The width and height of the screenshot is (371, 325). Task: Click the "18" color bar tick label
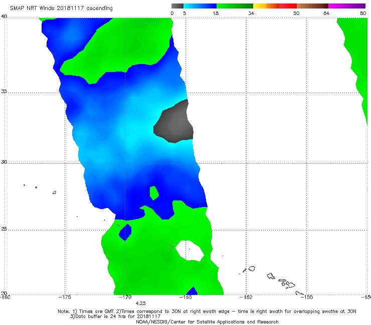(216, 13)
